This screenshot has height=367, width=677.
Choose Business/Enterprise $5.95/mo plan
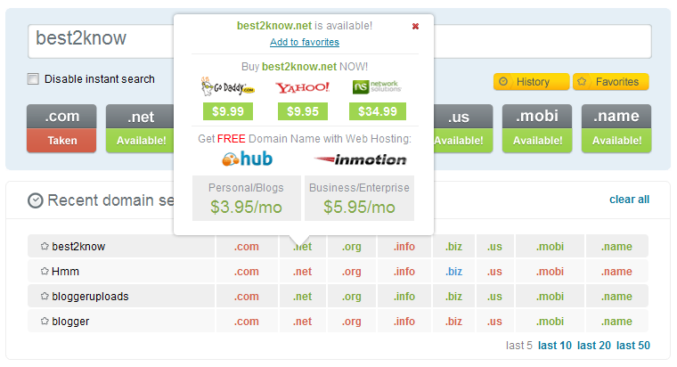359,198
